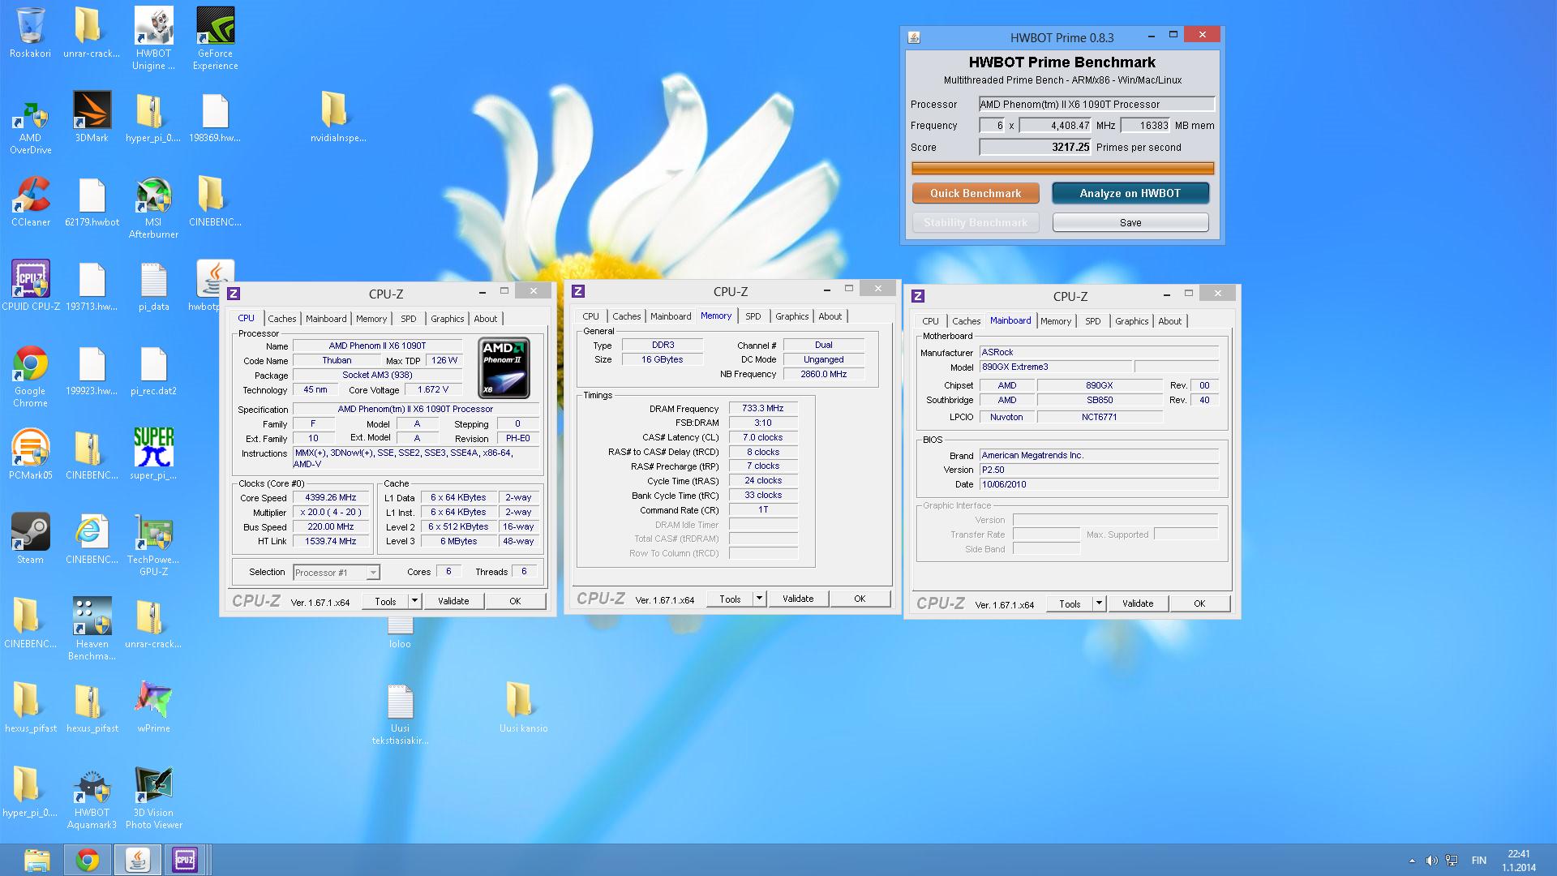
Task: Select the Uusi tekstiasiakirja text document
Action: pyautogui.click(x=400, y=713)
